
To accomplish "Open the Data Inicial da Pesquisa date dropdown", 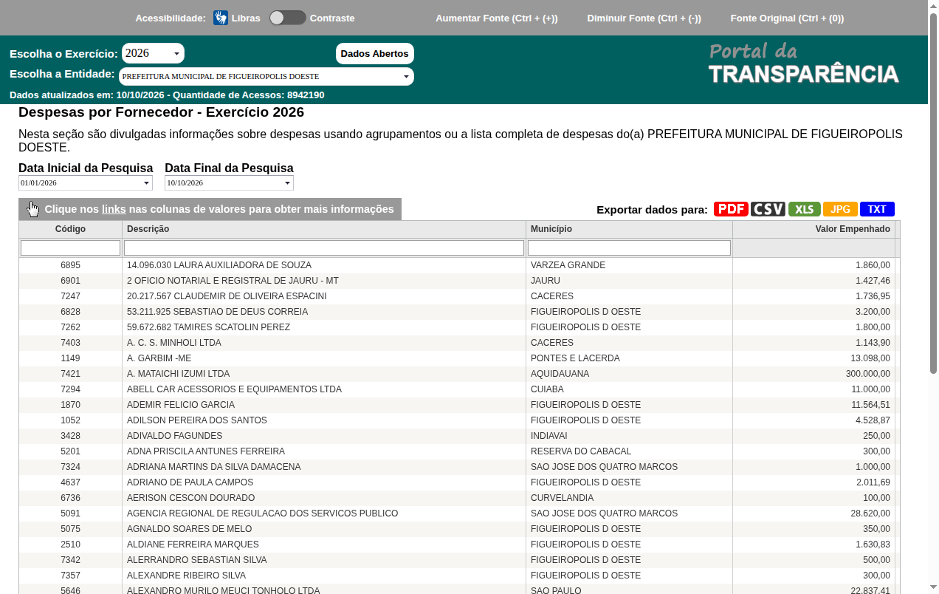I will click(x=86, y=182).
